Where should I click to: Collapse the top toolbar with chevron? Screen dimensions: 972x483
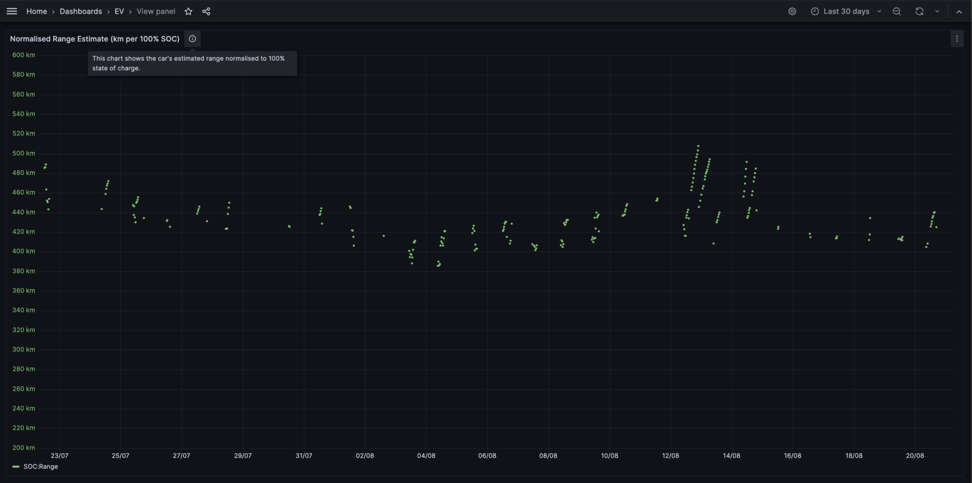(959, 11)
